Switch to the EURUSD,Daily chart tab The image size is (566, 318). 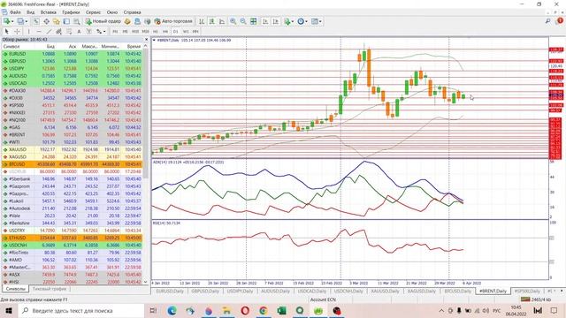170,291
